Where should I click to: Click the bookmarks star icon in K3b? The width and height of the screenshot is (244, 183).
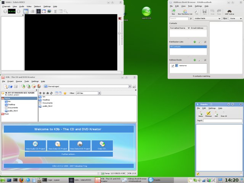[x=65, y=93]
